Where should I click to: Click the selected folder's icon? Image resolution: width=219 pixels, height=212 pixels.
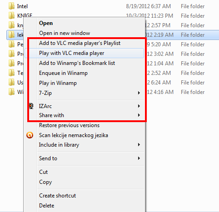pos(11,35)
